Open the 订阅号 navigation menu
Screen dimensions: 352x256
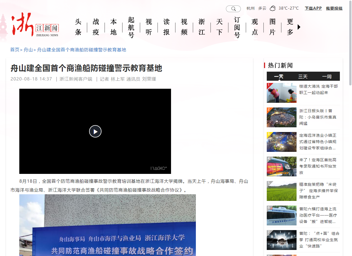click(x=237, y=27)
